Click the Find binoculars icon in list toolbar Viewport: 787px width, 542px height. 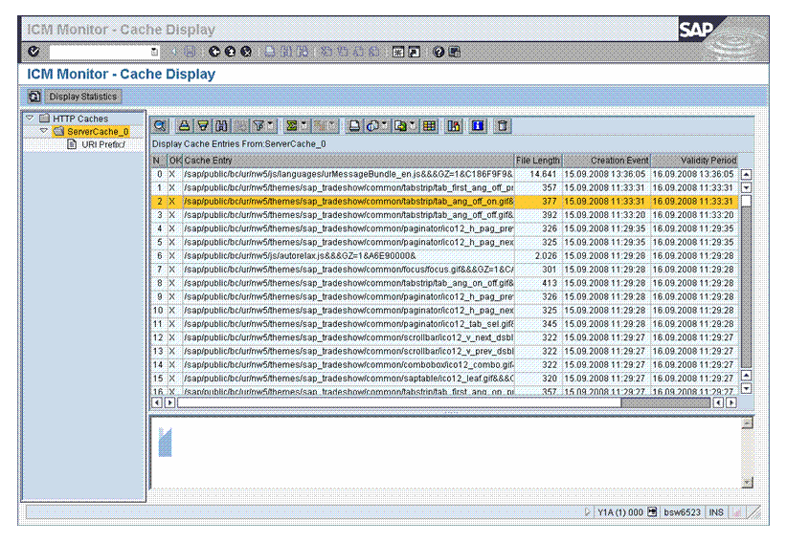tap(221, 126)
